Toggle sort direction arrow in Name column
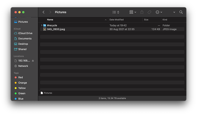 [106, 20]
